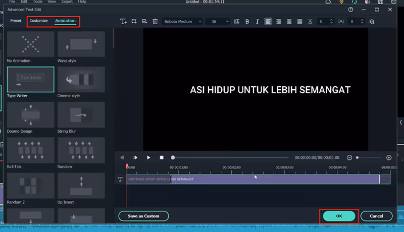The width and height of the screenshot is (404, 232).
Task: Open the View menu
Action: point(52,2)
